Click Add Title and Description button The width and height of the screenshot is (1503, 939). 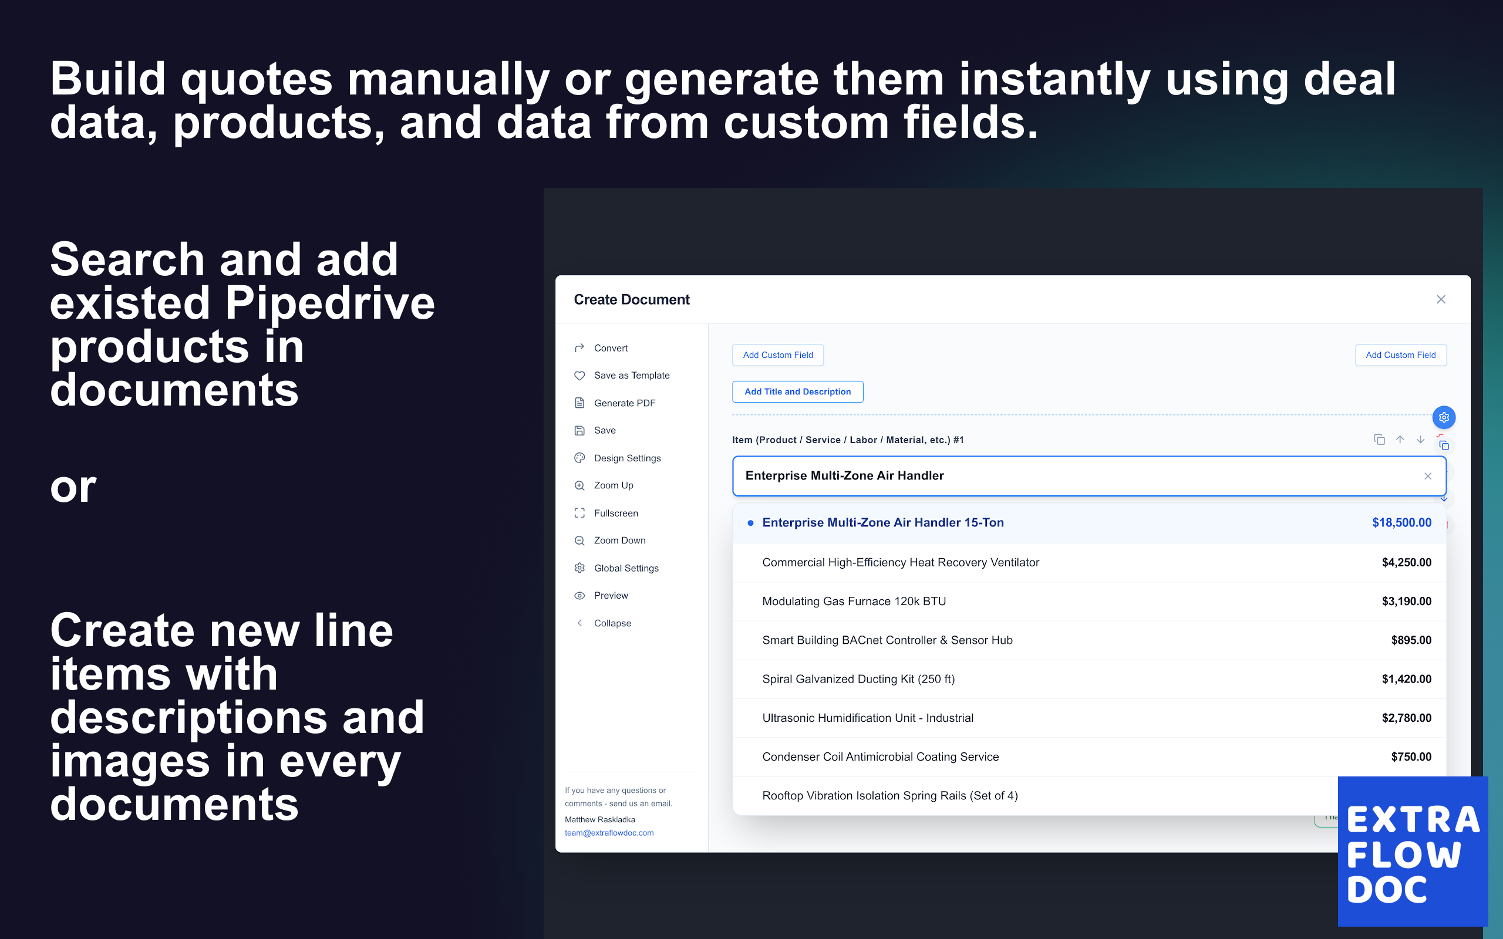pos(797,392)
